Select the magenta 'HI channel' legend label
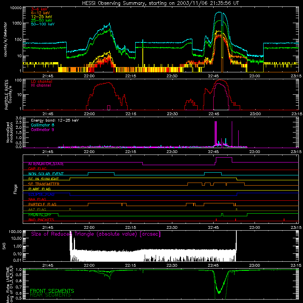303x303 pixels. 41,85
